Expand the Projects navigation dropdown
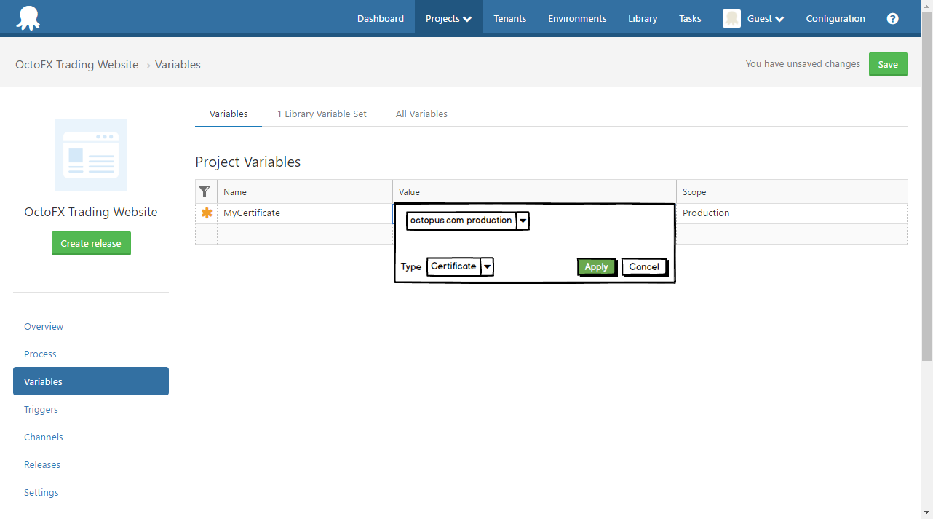The height and width of the screenshot is (519, 933). [x=448, y=18]
